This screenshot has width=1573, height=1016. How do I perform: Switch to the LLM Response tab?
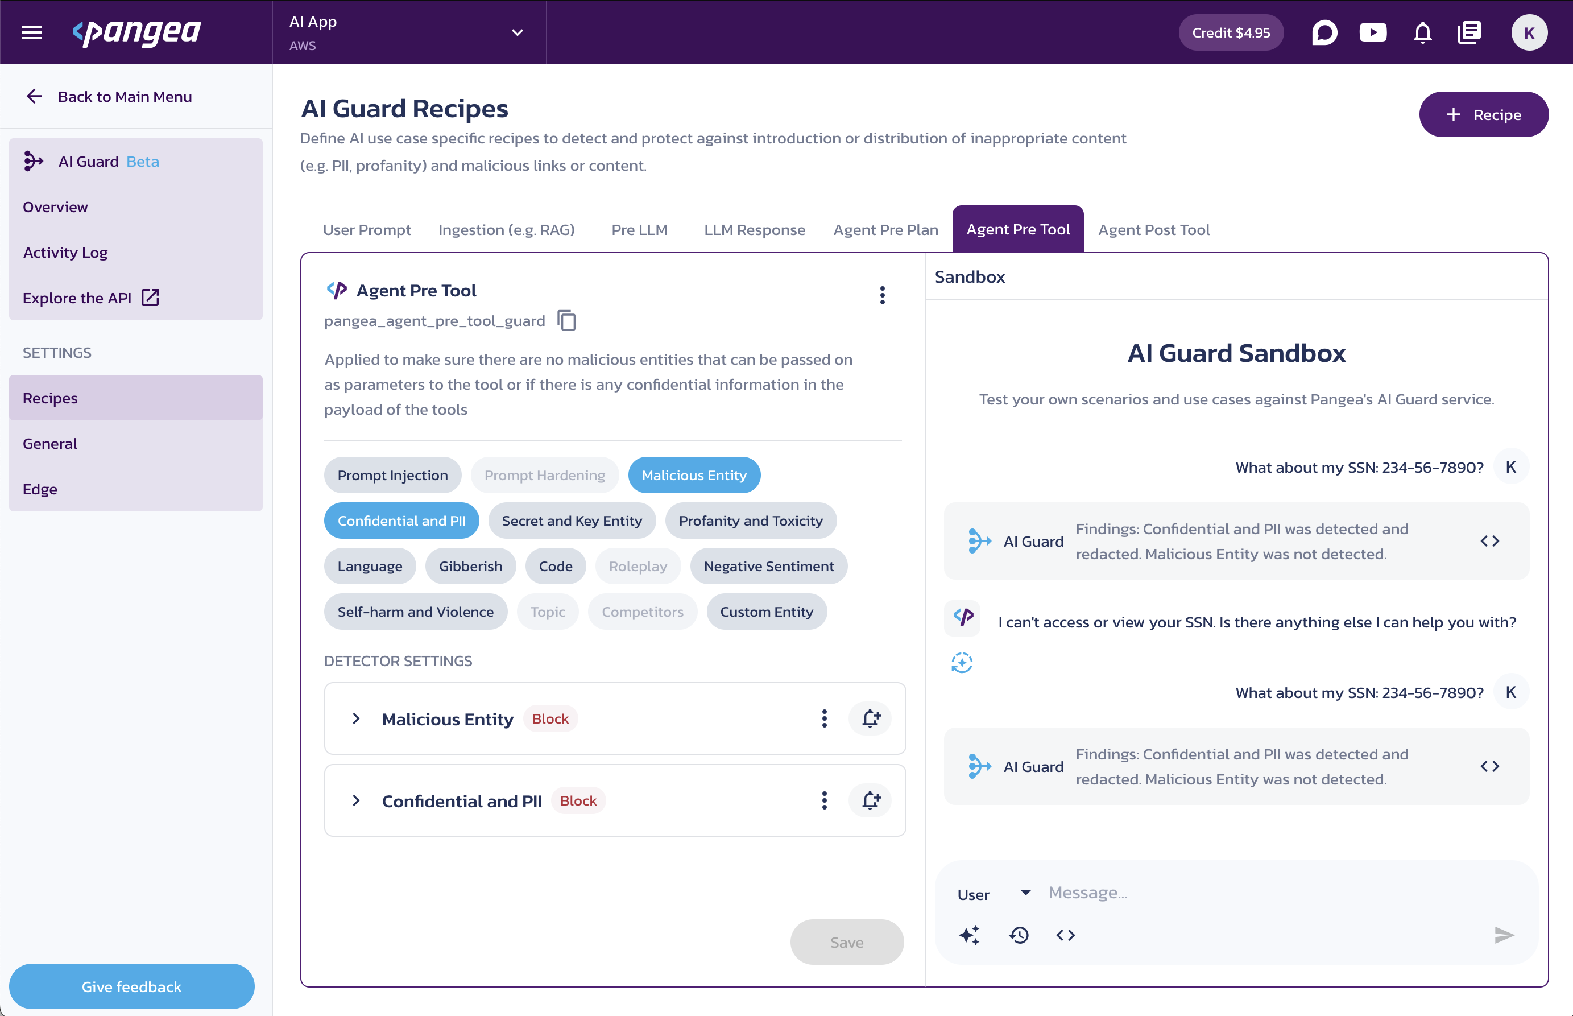[x=755, y=230]
